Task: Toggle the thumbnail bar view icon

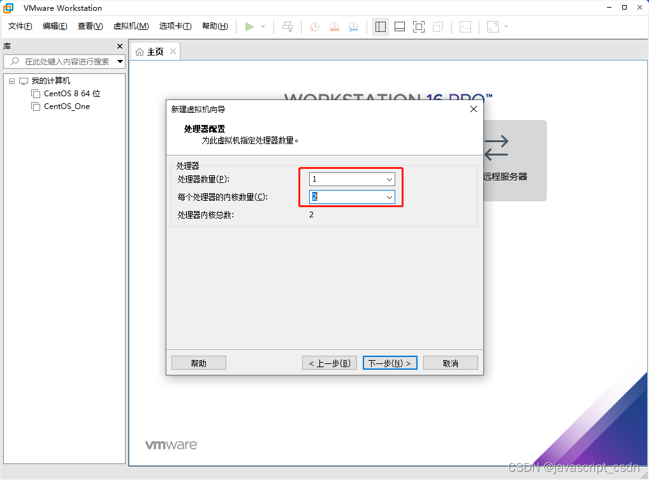Action: pos(400,27)
